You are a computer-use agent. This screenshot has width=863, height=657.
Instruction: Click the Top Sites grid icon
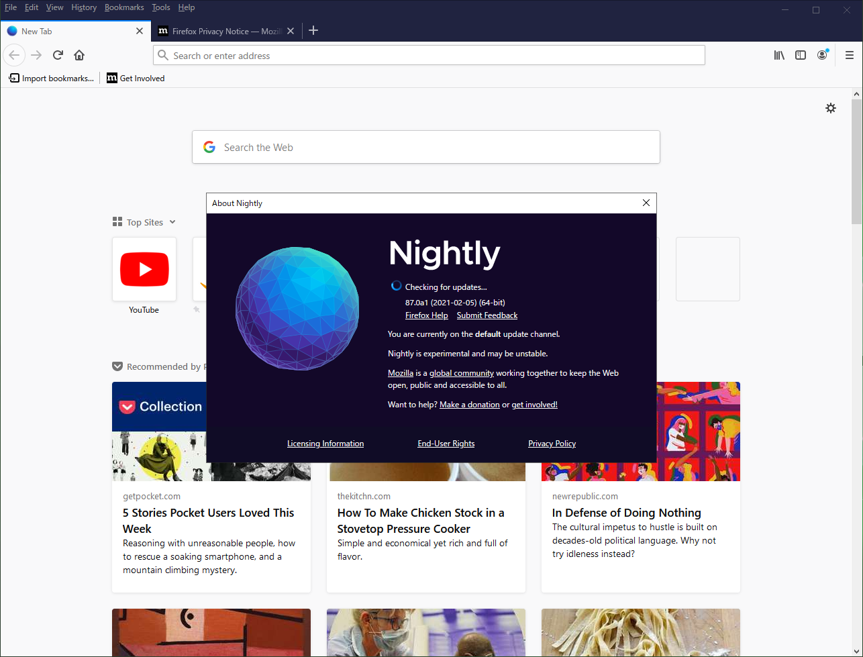coord(117,222)
